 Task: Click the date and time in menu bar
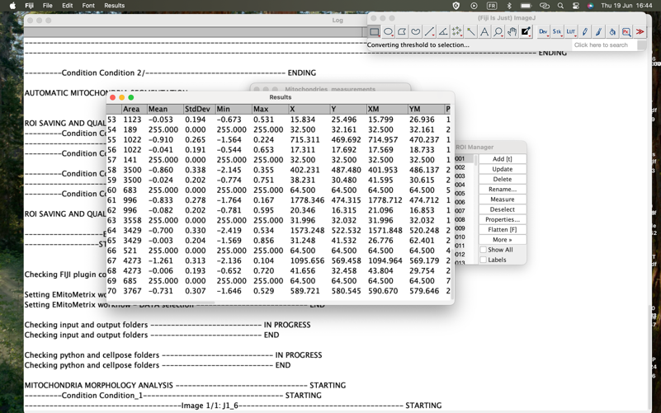coord(626,6)
